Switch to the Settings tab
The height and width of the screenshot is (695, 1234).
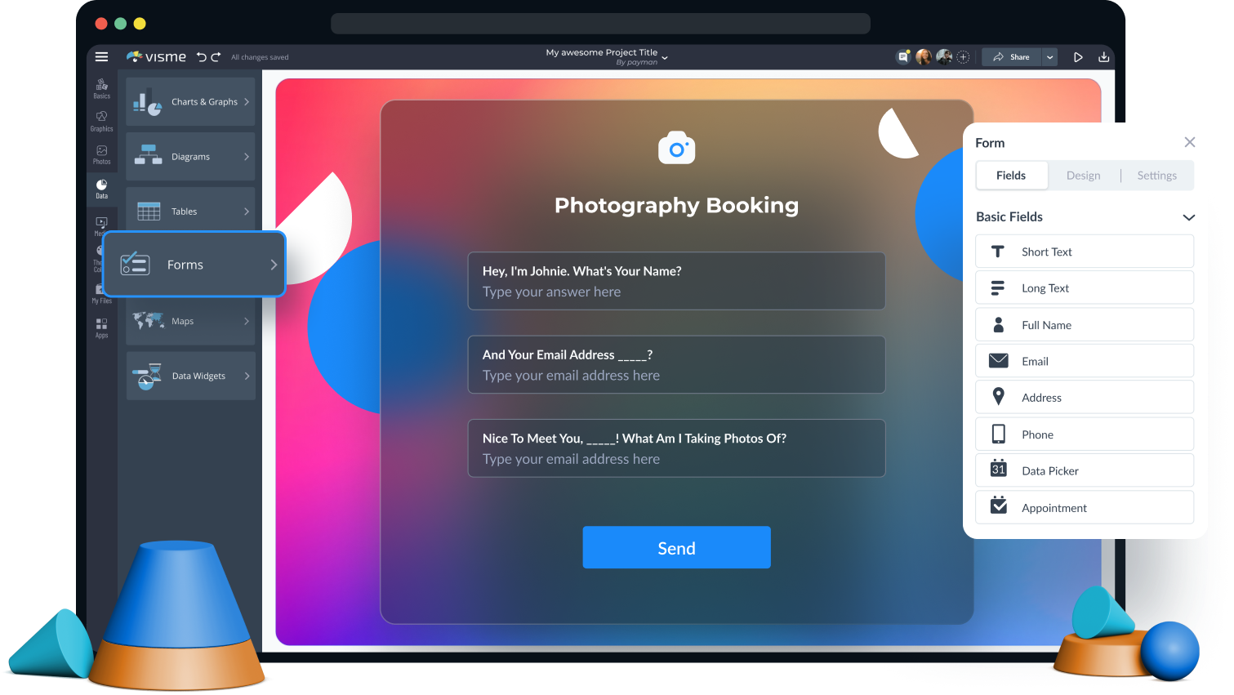(1156, 175)
